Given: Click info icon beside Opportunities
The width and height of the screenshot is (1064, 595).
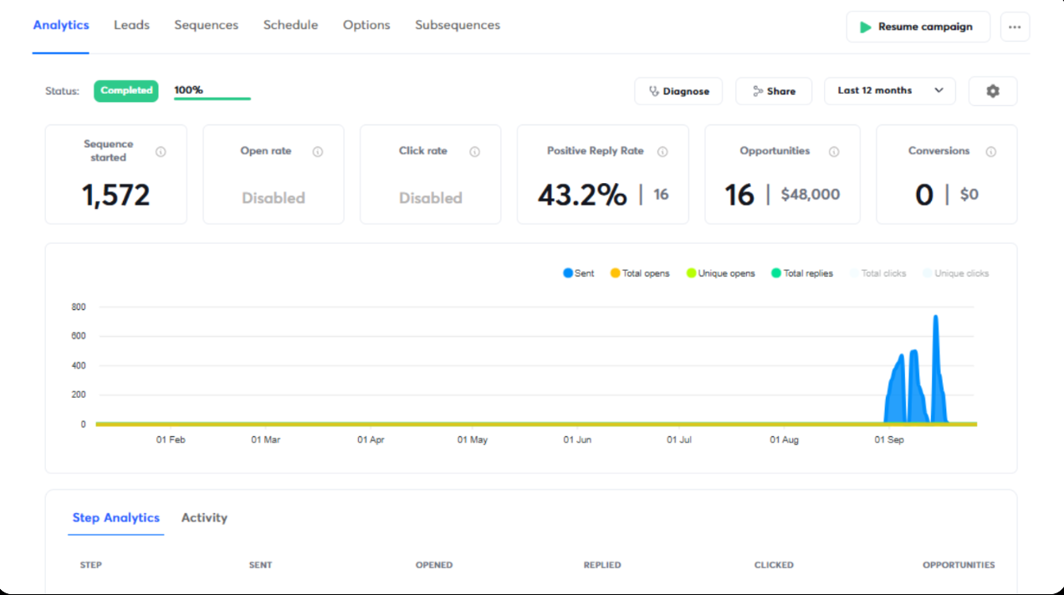Looking at the screenshot, I should point(834,151).
